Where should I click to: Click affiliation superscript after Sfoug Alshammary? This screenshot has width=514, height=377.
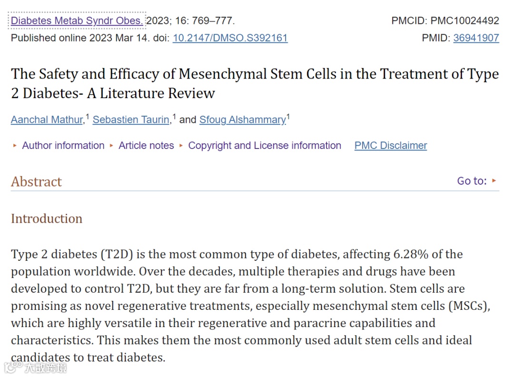[x=288, y=117]
